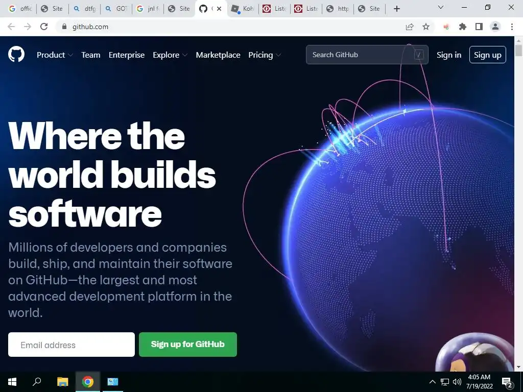Click the padlock site info icon
This screenshot has width=523, height=392.
click(64, 27)
